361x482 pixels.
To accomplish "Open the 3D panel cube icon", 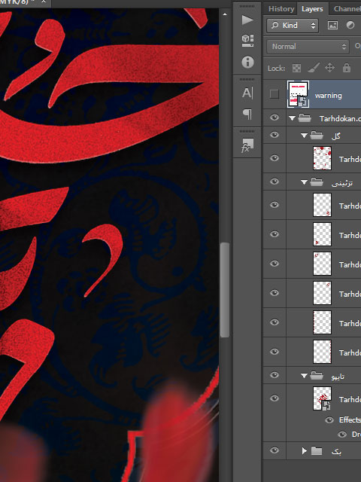I will click(x=247, y=40).
